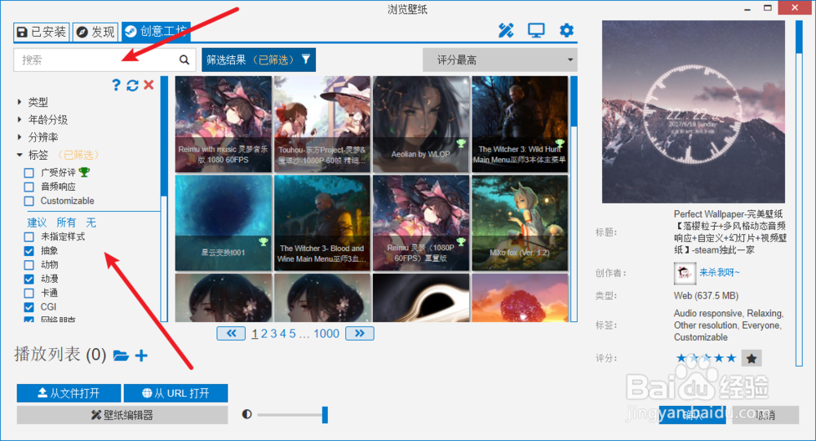816x441 pixels.
Task: Click the fifth blue rating star
Action: click(x=731, y=358)
